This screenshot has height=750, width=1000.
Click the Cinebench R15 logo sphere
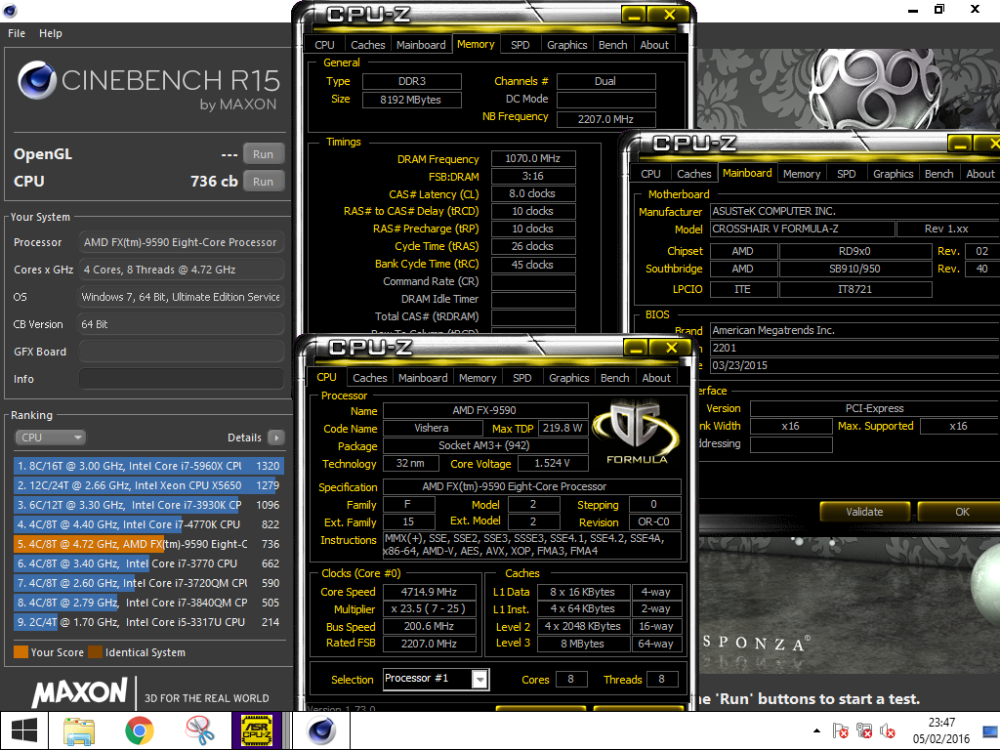[x=37, y=80]
